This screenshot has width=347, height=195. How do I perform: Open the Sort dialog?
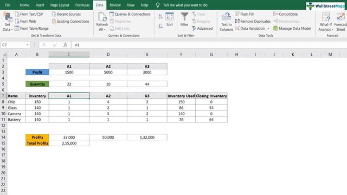(x=170, y=19)
